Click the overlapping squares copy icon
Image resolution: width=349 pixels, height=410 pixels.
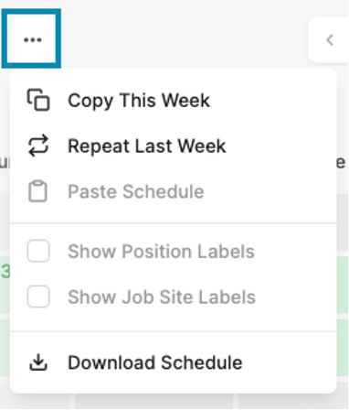point(38,100)
